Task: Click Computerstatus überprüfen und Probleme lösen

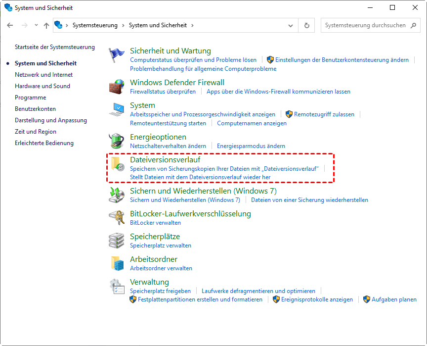Action: click(193, 60)
